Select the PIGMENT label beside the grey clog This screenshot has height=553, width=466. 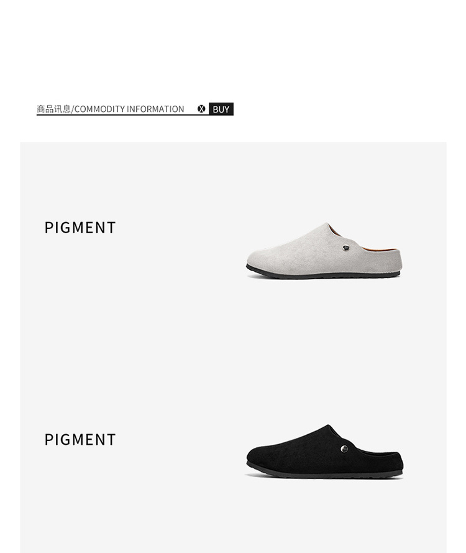point(80,228)
